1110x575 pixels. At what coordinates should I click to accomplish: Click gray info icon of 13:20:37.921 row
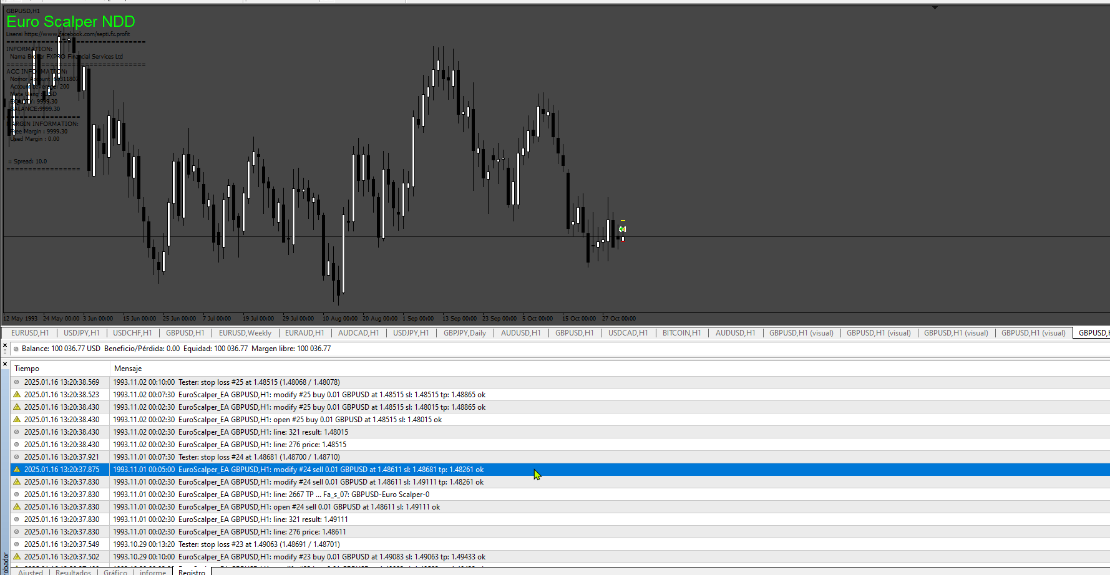point(17,457)
